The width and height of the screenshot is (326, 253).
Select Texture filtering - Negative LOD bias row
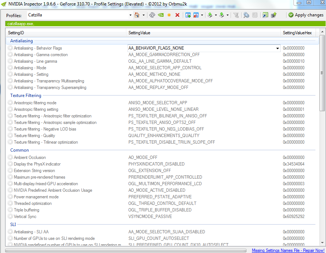pyautogui.click(x=162, y=129)
